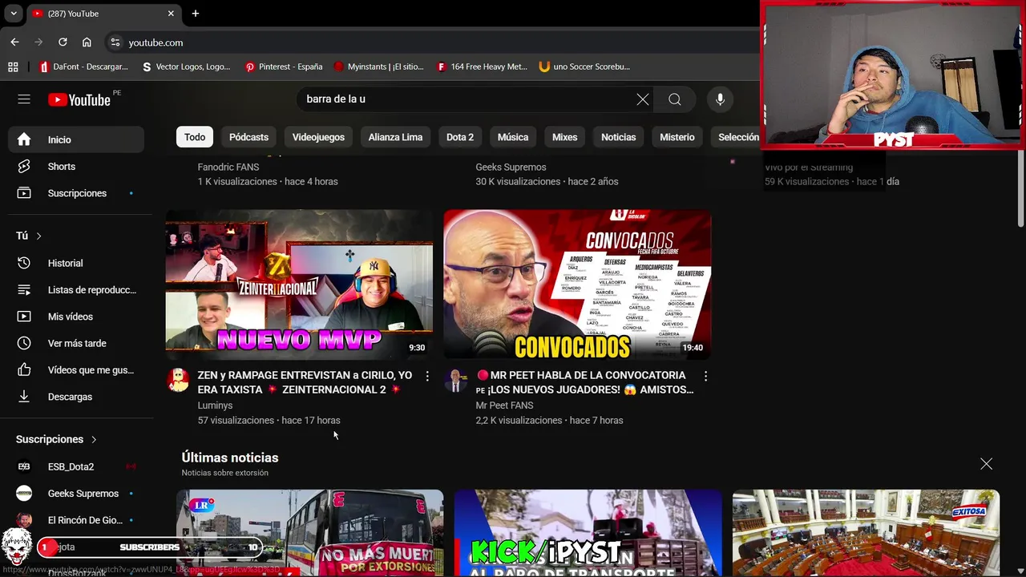This screenshot has height=577, width=1026.
Task: Select the Videojuegos filter chip
Action: (318, 137)
